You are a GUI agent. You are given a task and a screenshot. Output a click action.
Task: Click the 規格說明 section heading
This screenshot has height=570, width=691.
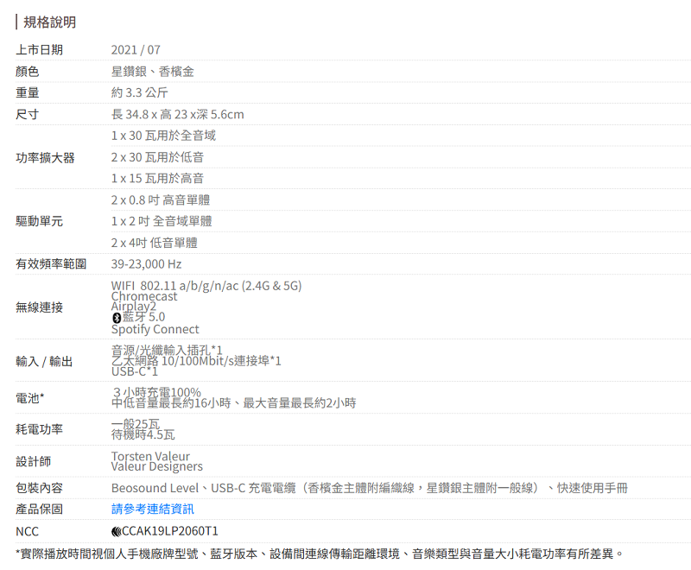click(x=49, y=22)
